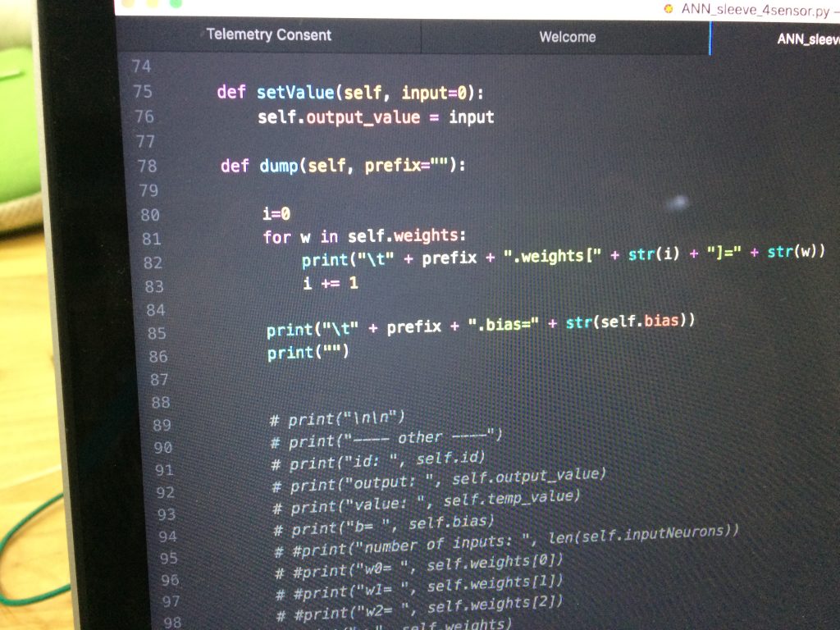
Task: Click the commented self.weights[0] text
Action: [x=495, y=562]
